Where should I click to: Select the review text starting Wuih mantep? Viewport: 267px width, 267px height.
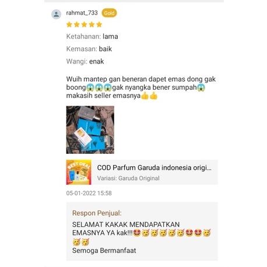coord(141,87)
